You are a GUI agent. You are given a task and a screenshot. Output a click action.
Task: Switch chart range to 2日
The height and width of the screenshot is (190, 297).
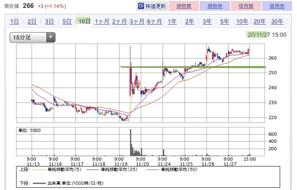coord(32,21)
